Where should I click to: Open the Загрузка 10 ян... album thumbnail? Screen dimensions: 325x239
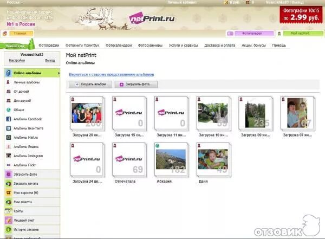[x=213, y=114]
